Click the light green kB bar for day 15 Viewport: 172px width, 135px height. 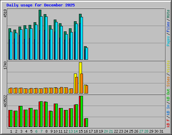tap(82, 111)
